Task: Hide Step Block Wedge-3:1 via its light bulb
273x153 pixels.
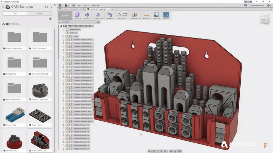Action: point(67,125)
